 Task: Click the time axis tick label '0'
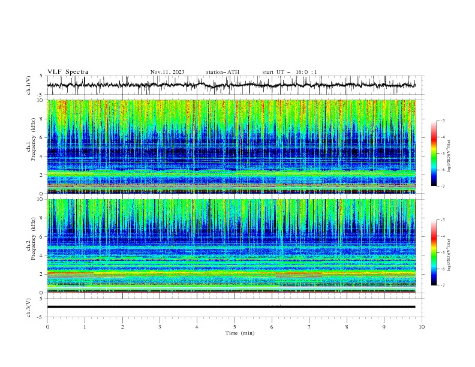47,327
